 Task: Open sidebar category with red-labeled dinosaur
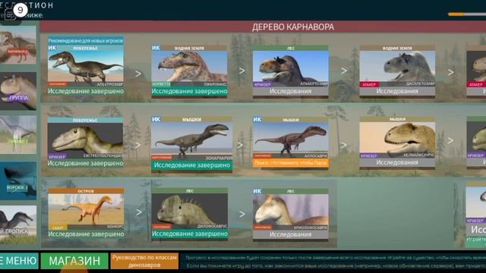click(x=18, y=45)
